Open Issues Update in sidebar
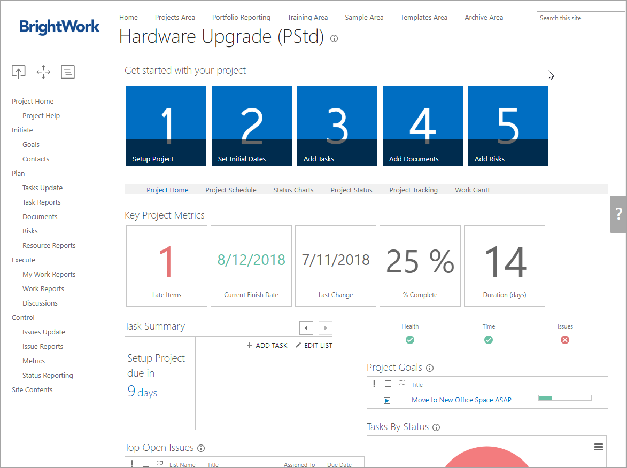The image size is (627, 468). [x=44, y=332]
